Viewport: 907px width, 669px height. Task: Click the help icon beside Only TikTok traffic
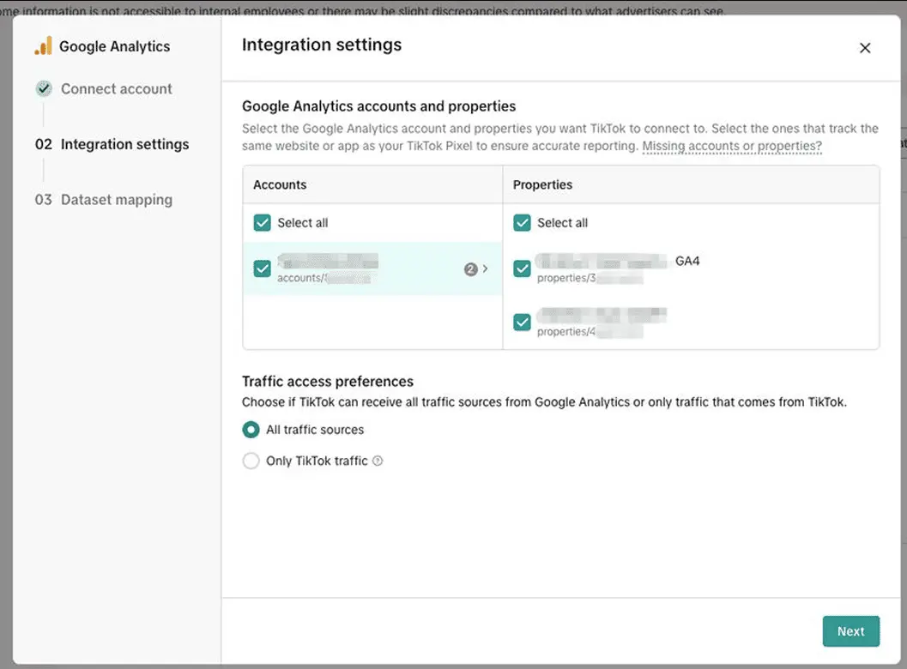[378, 461]
